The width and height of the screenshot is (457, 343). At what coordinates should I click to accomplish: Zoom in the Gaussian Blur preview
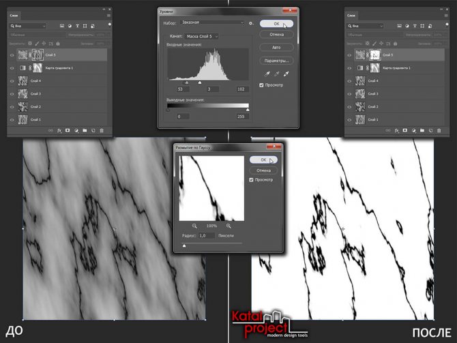[x=228, y=225]
